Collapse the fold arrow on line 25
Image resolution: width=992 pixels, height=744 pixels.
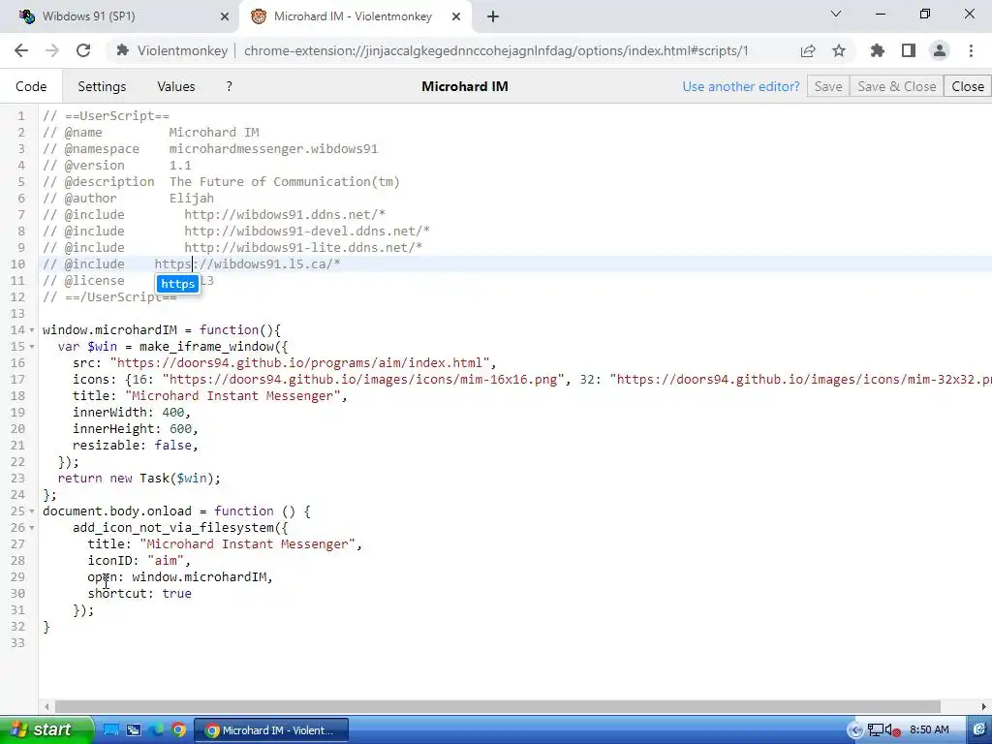click(32, 511)
